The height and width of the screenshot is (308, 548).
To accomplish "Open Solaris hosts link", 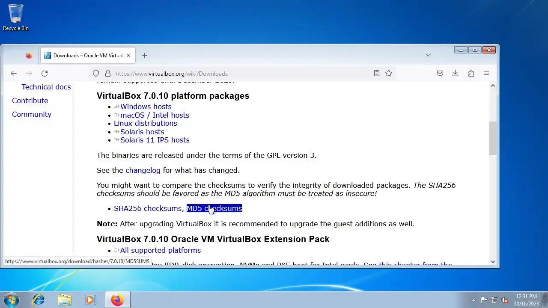I will click(142, 132).
